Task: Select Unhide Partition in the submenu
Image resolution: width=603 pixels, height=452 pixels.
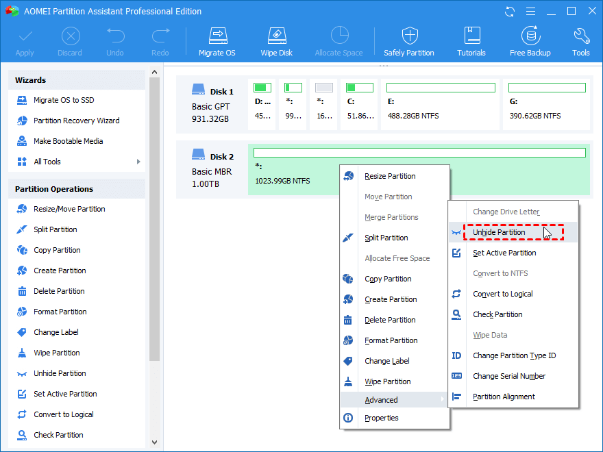Action: [x=499, y=232]
